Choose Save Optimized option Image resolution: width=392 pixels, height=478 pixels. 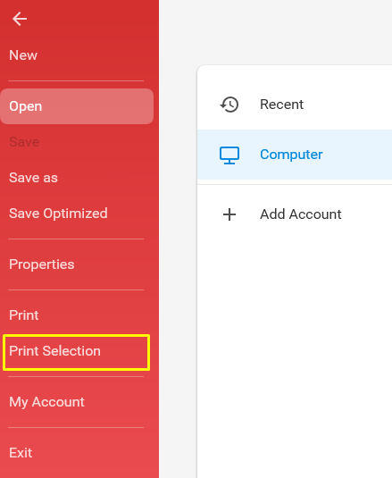tap(58, 214)
